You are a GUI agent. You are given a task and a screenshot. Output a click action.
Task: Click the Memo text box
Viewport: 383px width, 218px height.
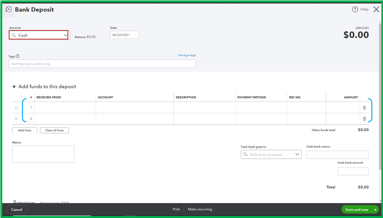[x=43, y=154]
